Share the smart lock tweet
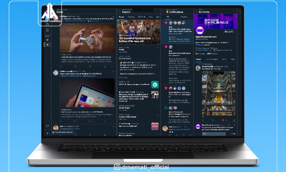 pos(105,67)
